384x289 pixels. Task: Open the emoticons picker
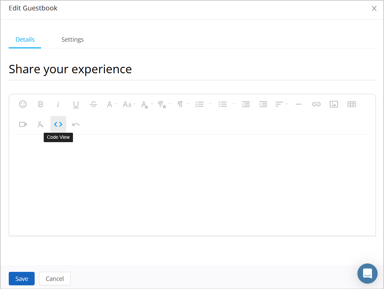23,104
